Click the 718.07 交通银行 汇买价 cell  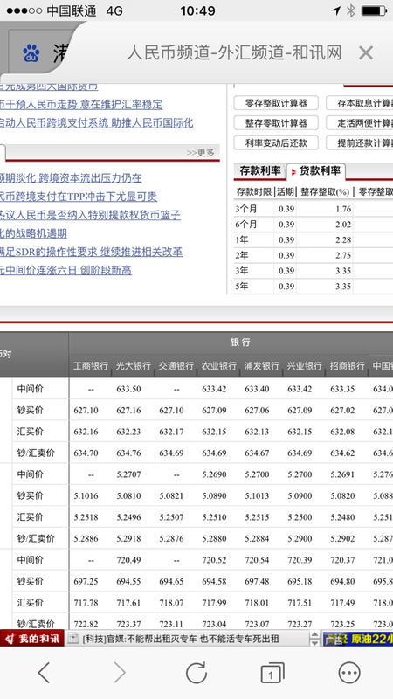[171, 603]
